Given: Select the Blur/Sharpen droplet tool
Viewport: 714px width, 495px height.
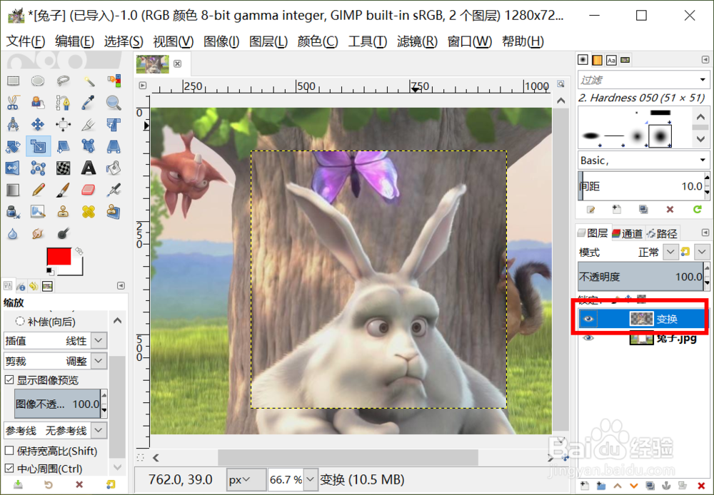Looking at the screenshot, I should tap(13, 233).
